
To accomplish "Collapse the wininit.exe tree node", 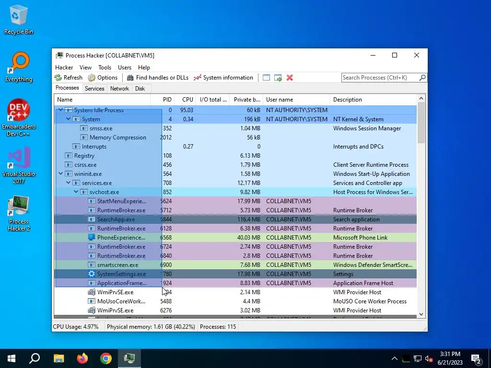I will (x=61, y=173).
